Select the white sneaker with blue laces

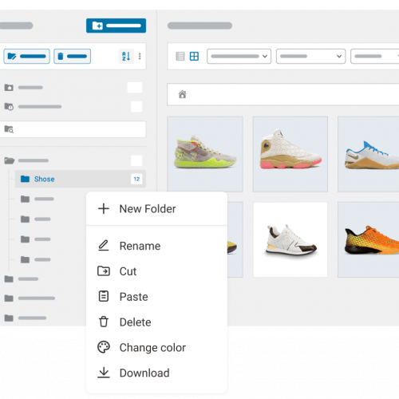(369, 154)
